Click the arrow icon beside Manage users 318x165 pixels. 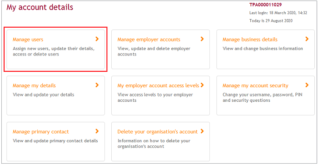pyautogui.click(x=97, y=39)
